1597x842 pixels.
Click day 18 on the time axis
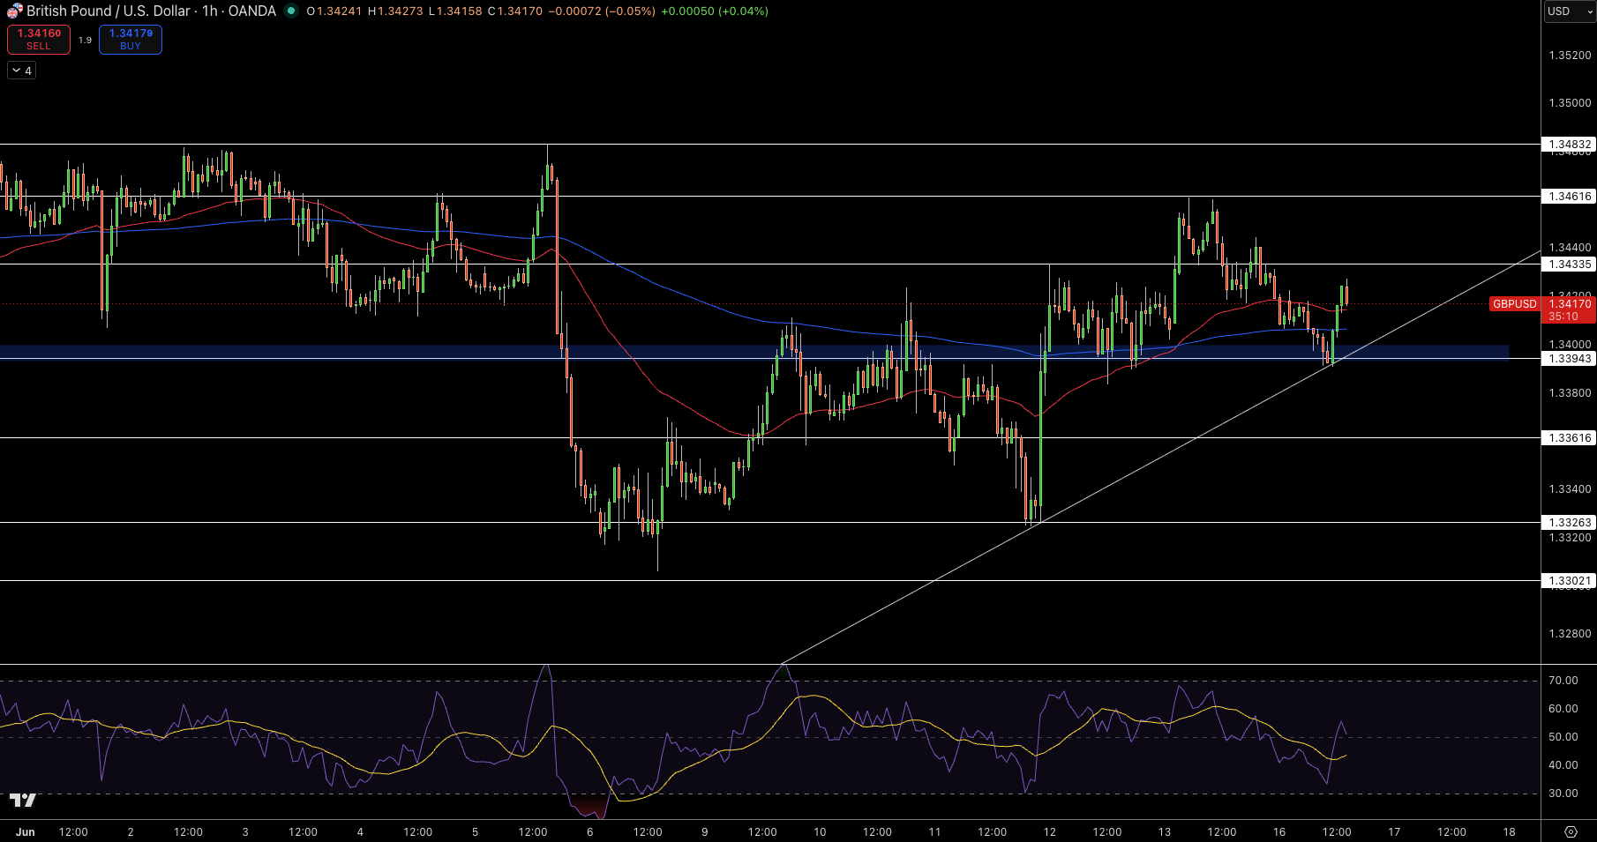point(1510,832)
